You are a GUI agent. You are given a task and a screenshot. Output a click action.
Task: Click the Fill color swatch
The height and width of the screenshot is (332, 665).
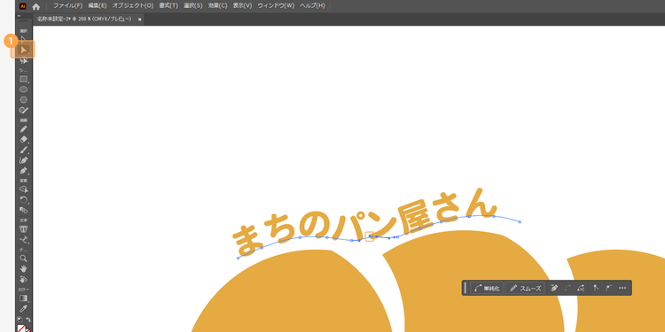(21, 328)
